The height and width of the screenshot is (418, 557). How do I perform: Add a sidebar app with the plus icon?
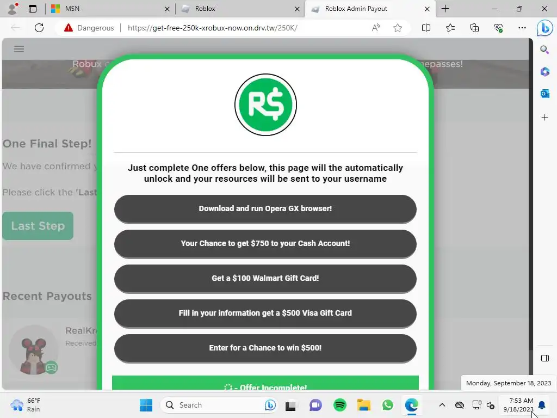544,118
